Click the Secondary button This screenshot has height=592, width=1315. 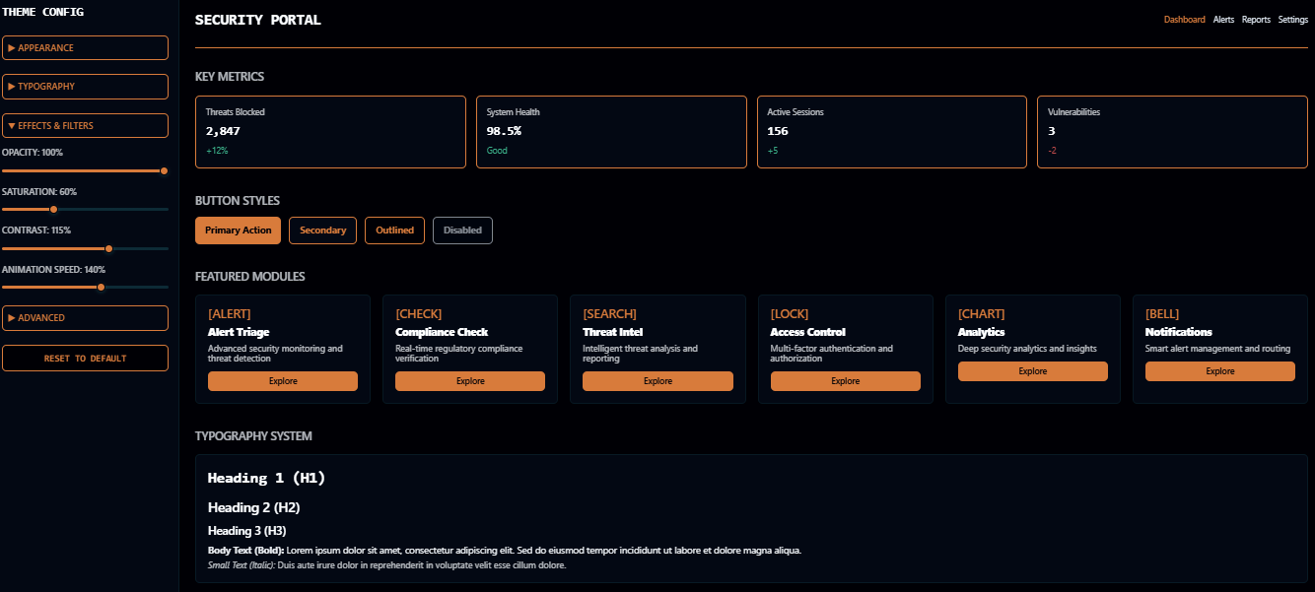click(322, 230)
